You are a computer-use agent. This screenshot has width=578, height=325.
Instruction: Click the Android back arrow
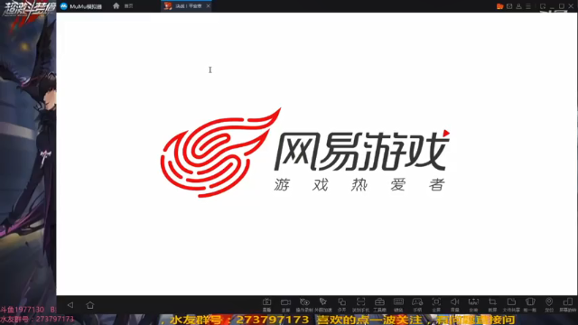(x=70, y=305)
